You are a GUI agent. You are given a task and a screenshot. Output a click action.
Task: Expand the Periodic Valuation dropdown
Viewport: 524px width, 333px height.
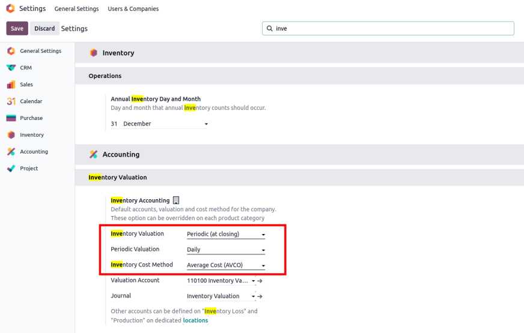pos(226,250)
